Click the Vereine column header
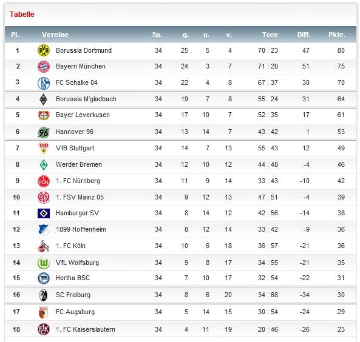Screen dimensions: 360x342 tap(55, 35)
